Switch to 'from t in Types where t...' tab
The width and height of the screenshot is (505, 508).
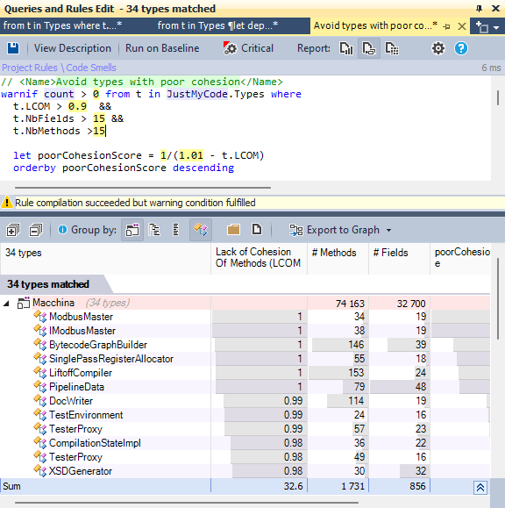tap(62, 25)
